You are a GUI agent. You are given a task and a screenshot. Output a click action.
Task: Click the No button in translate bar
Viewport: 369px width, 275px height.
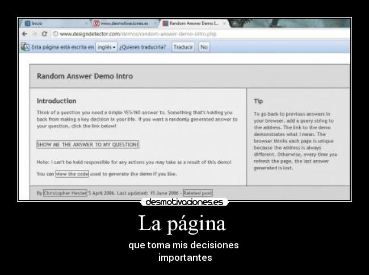[x=204, y=47]
